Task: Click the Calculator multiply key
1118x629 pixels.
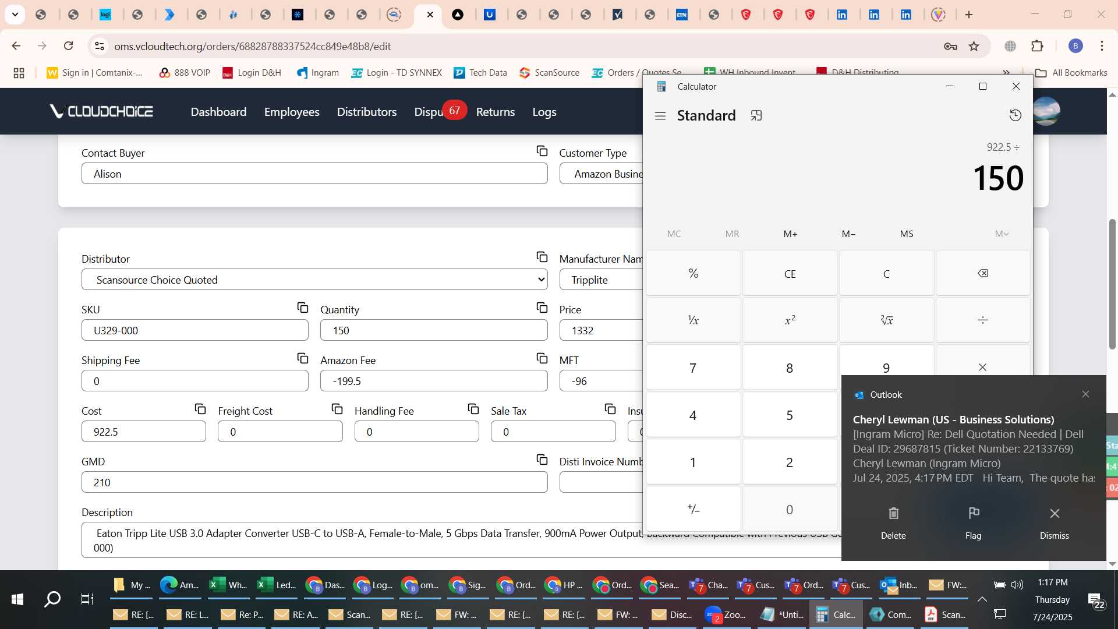Action: pos(983,367)
